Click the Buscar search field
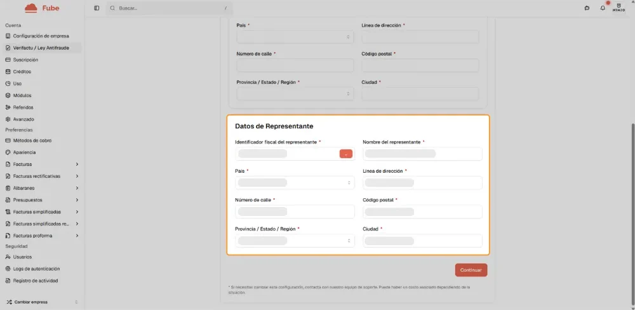 (x=168, y=8)
